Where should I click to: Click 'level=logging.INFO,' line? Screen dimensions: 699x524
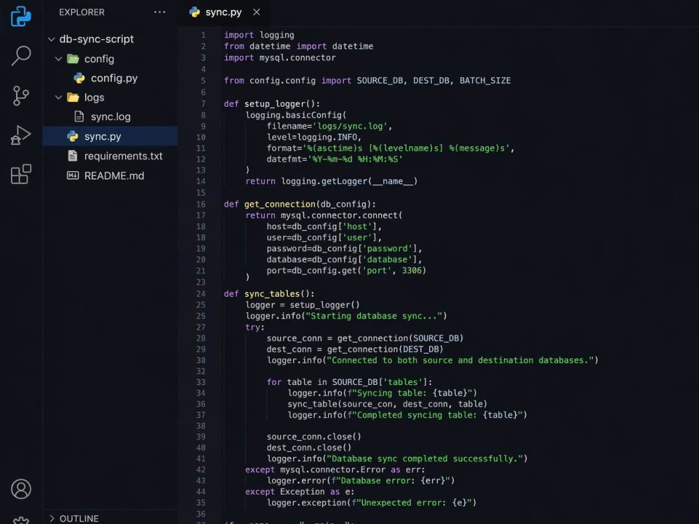point(315,137)
